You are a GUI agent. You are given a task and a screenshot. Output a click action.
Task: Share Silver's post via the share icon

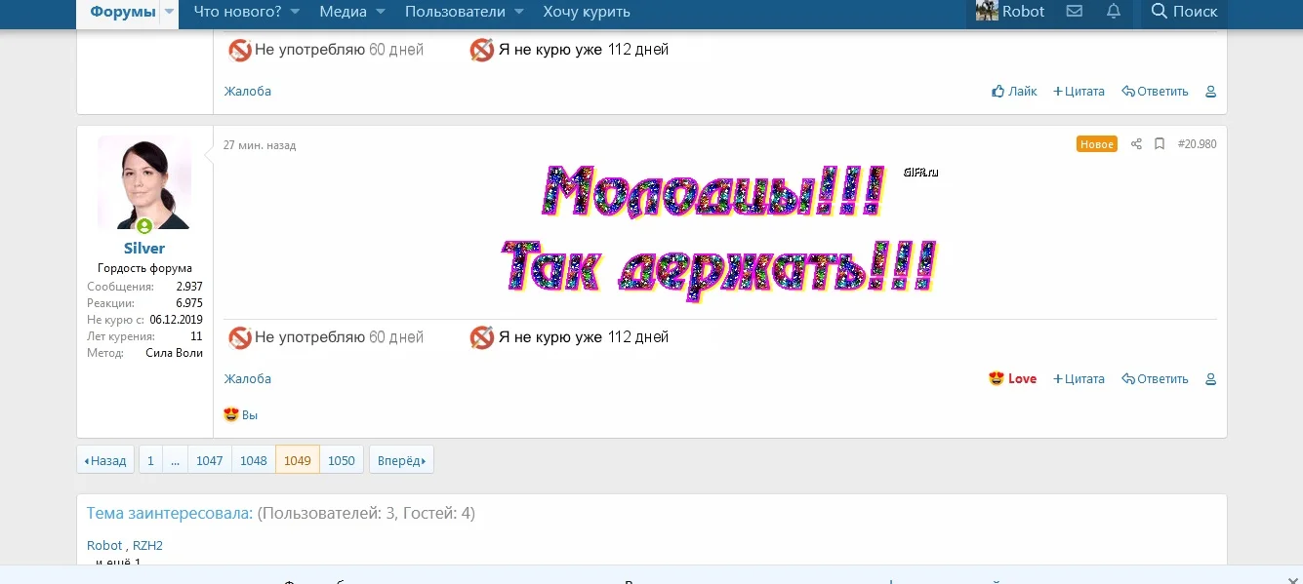click(x=1135, y=143)
